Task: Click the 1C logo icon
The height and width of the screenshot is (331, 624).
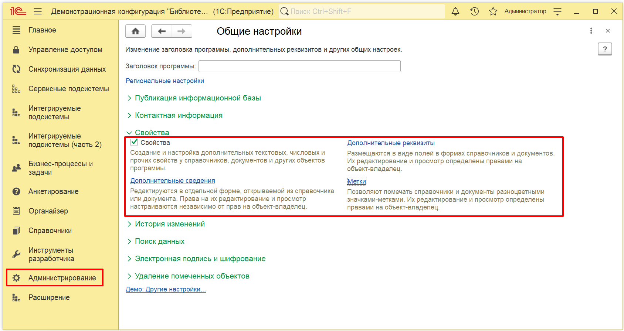Action: [x=18, y=11]
